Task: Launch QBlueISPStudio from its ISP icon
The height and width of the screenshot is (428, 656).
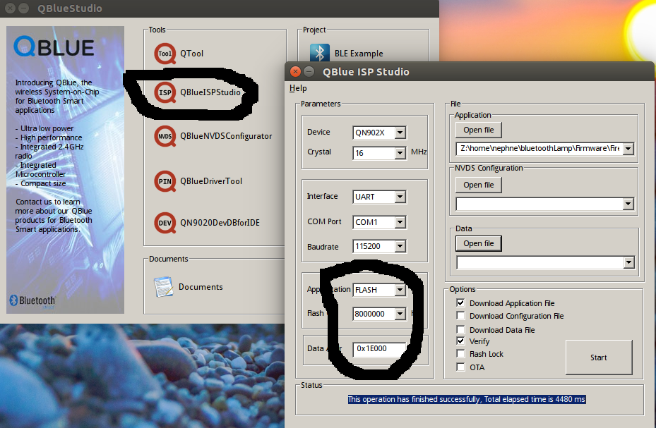Action: (x=165, y=92)
